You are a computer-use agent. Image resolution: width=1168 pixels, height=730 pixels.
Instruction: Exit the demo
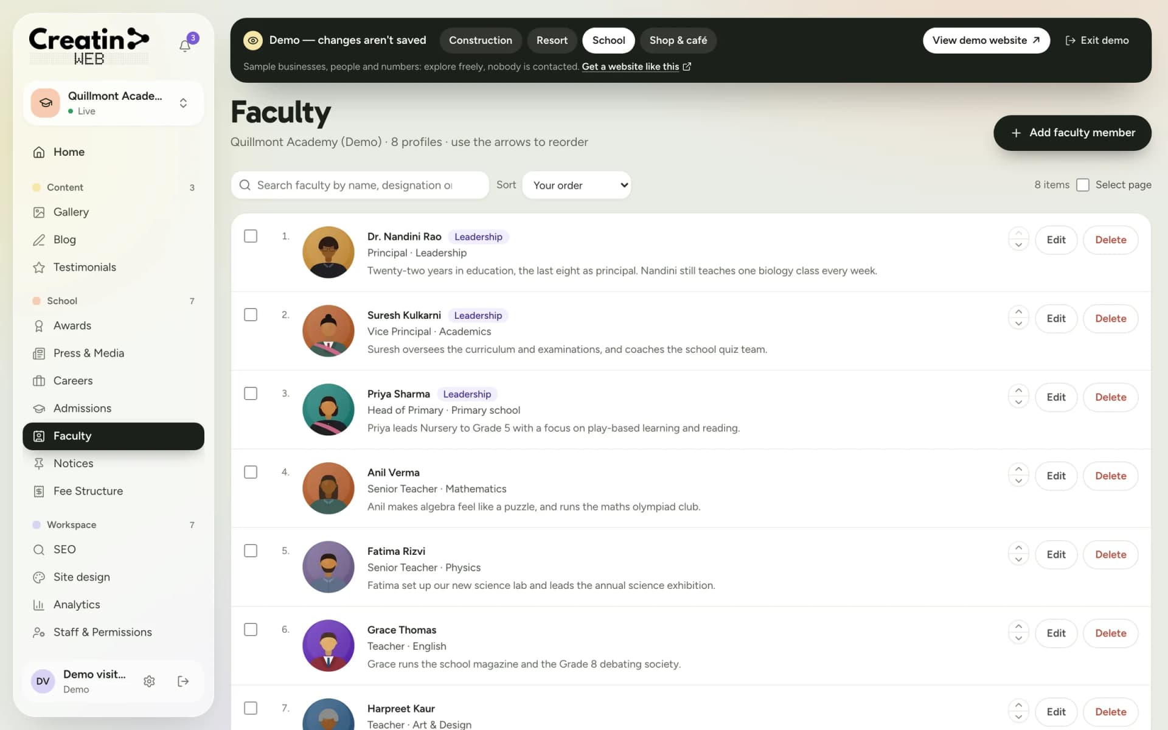pyautogui.click(x=1097, y=40)
